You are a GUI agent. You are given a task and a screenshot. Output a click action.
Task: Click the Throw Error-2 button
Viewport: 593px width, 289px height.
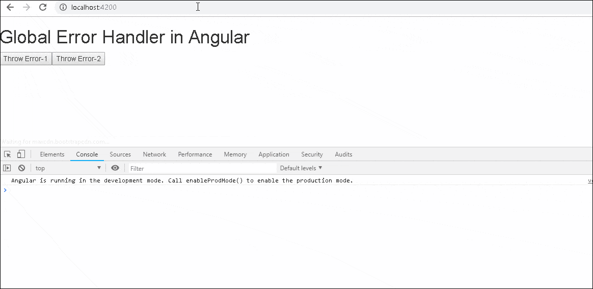click(x=78, y=59)
